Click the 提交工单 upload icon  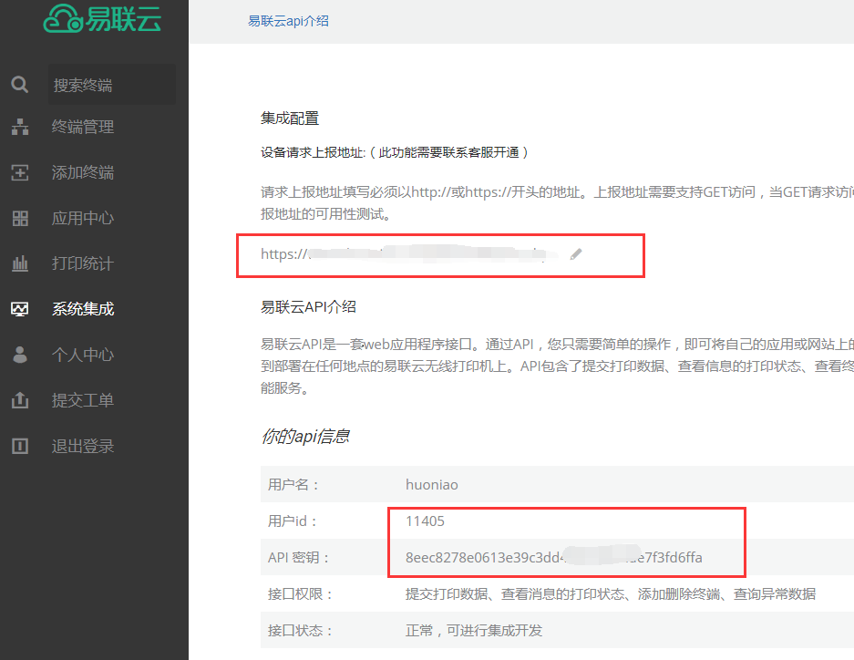click(20, 400)
